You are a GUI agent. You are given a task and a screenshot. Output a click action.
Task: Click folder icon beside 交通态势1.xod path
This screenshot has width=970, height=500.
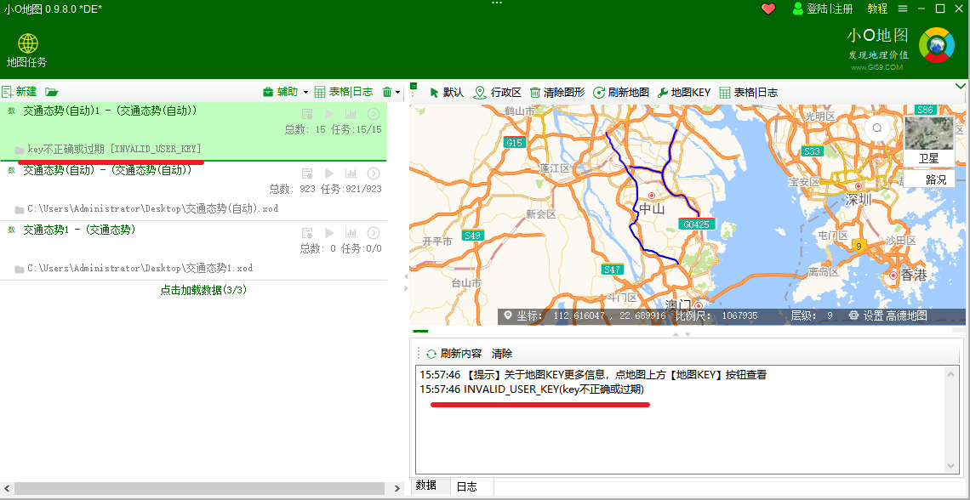pyautogui.click(x=20, y=268)
